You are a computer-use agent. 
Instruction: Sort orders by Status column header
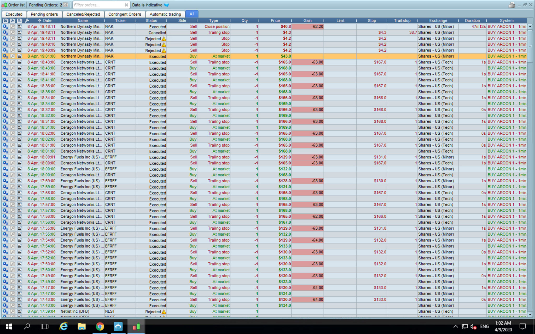pyautogui.click(x=151, y=21)
